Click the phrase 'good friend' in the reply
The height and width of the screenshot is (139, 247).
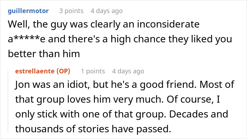pyautogui.click(x=168, y=85)
